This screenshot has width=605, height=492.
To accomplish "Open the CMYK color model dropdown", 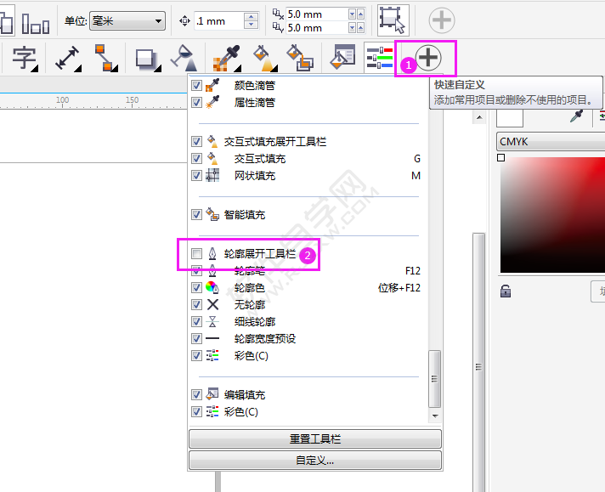I will pyautogui.click(x=551, y=142).
